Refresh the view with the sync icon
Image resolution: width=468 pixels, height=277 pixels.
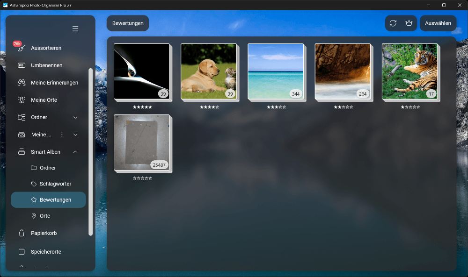point(393,23)
